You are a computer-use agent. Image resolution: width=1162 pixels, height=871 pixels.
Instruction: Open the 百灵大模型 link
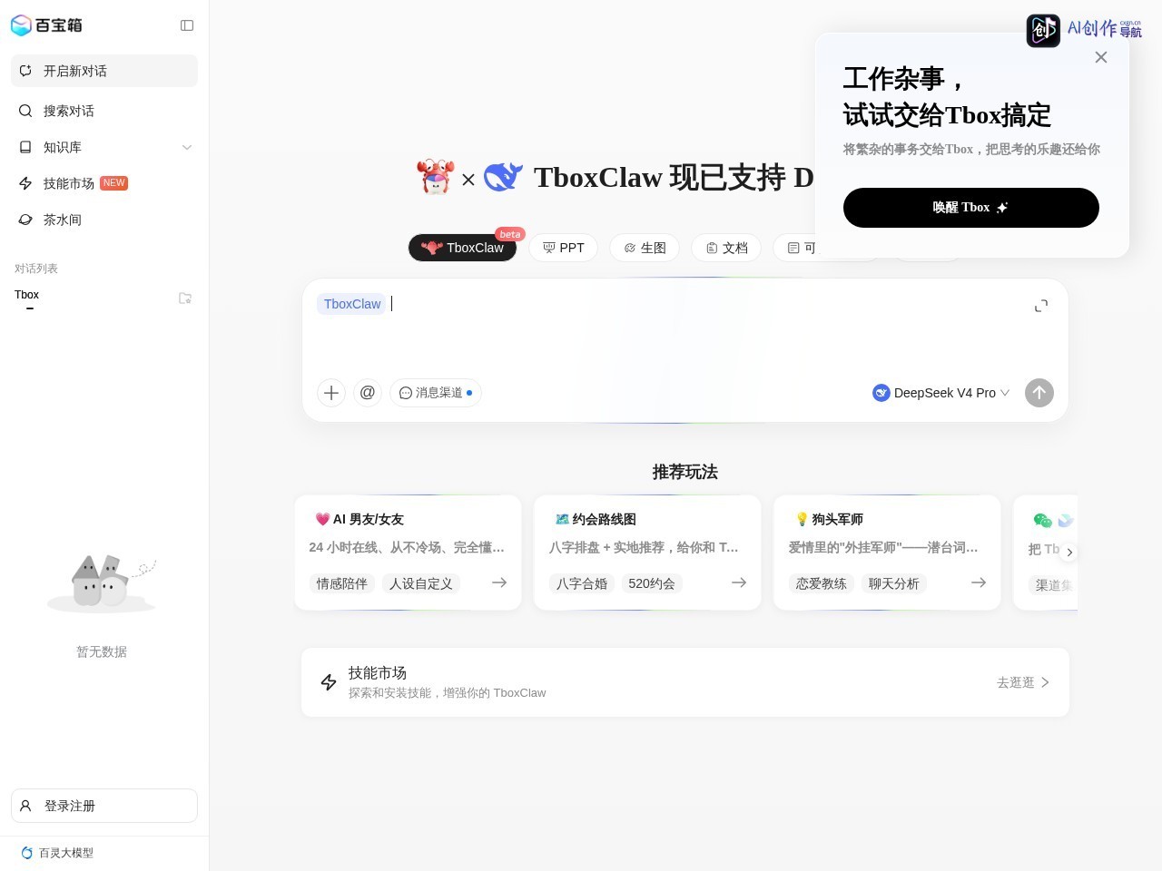click(x=57, y=853)
